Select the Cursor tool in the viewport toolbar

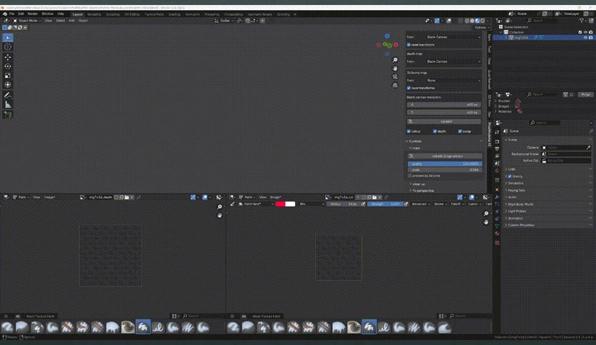point(8,47)
